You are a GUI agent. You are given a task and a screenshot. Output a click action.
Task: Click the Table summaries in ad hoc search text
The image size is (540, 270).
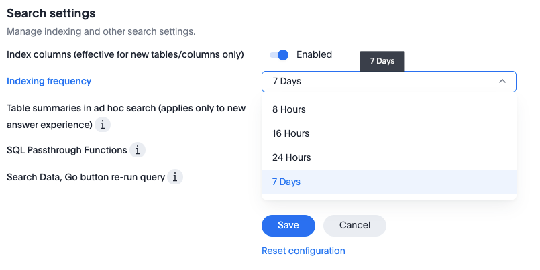(126, 108)
